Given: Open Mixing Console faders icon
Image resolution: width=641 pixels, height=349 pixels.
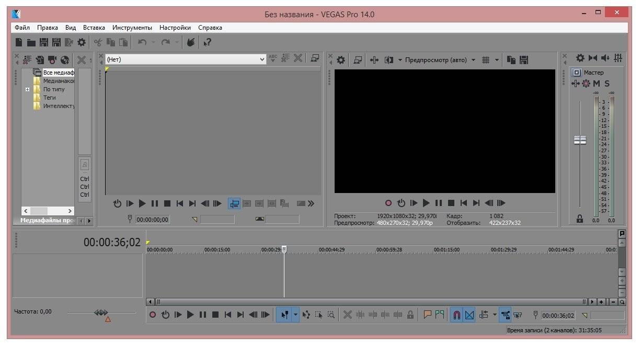Looking at the screenshot, I should click(x=619, y=58).
